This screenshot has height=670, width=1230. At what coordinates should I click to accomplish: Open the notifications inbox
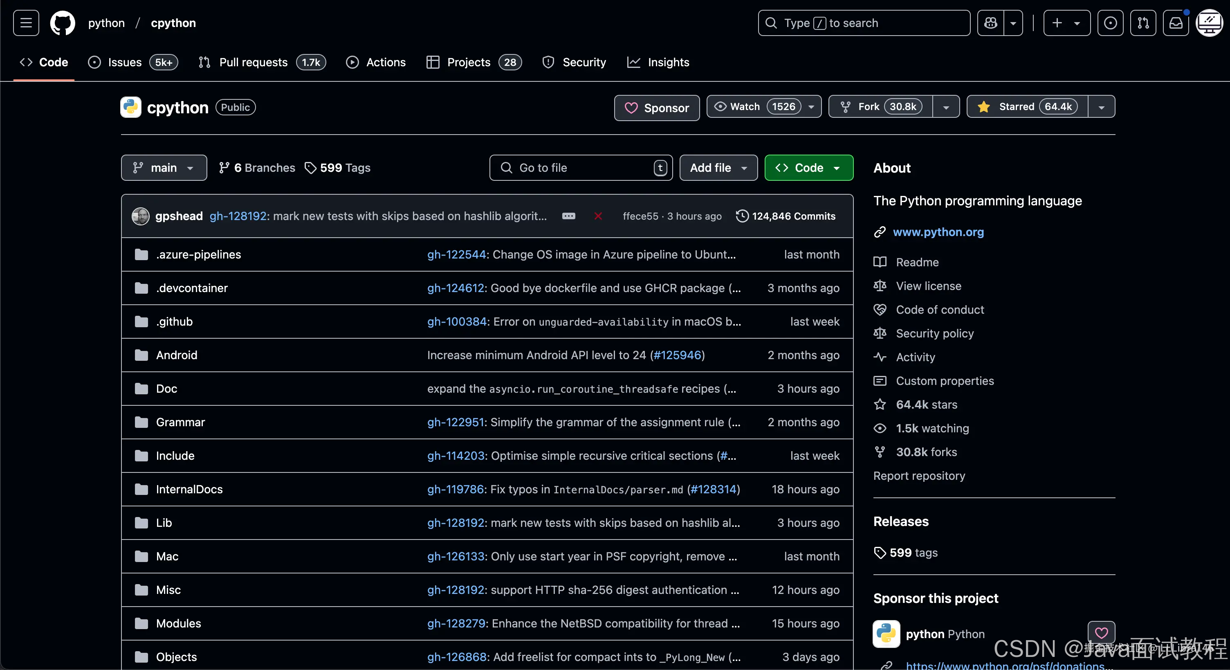1176,23
